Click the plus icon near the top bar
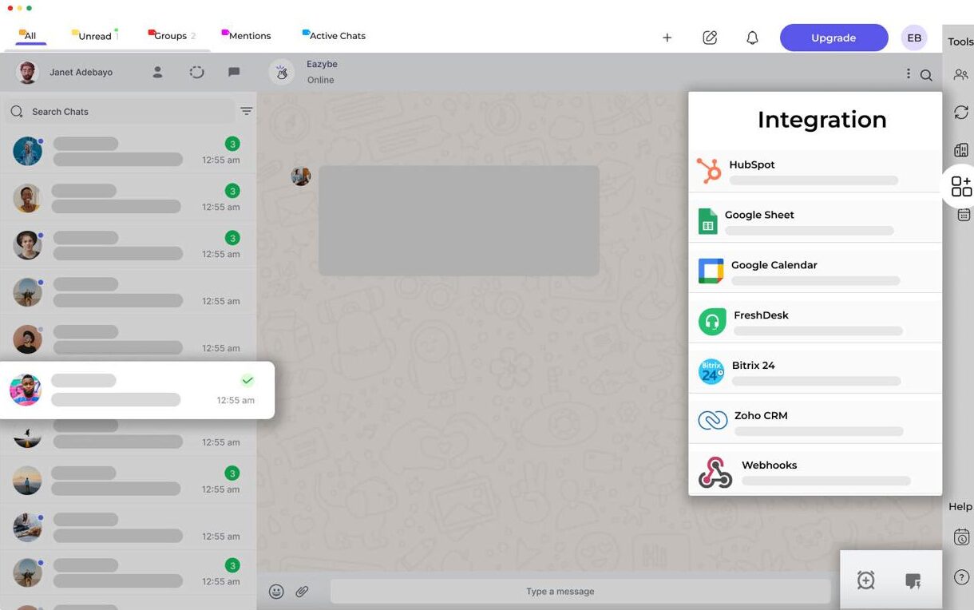The image size is (974, 610). pyautogui.click(x=667, y=37)
